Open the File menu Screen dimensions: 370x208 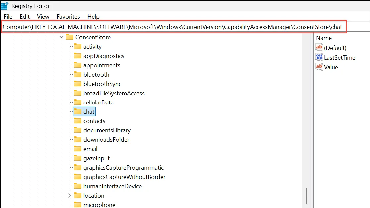click(x=8, y=17)
